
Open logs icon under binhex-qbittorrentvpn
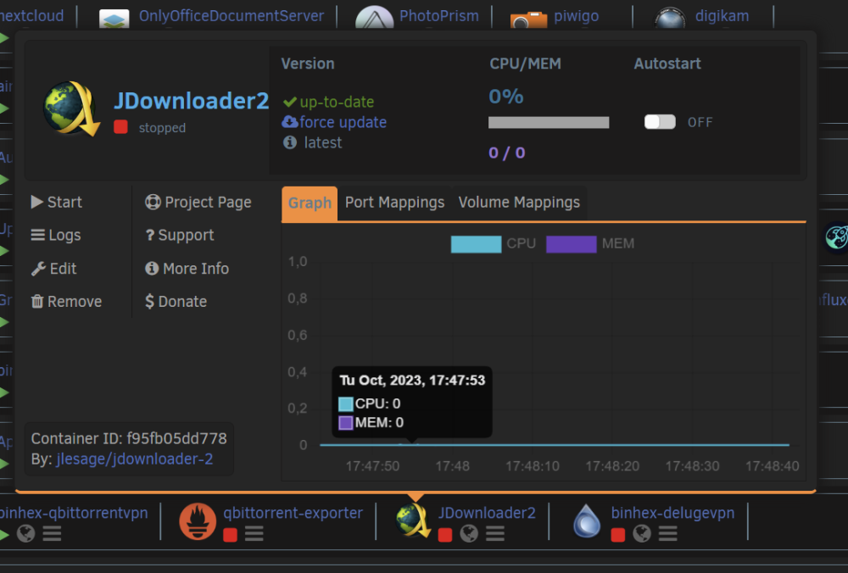[x=52, y=534]
